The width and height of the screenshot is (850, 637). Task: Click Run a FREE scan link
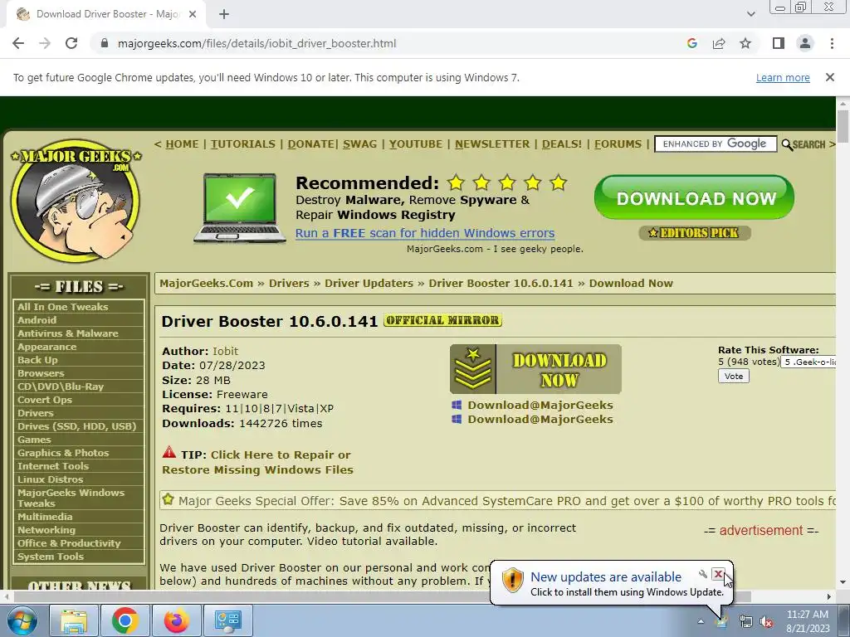(425, 233)
